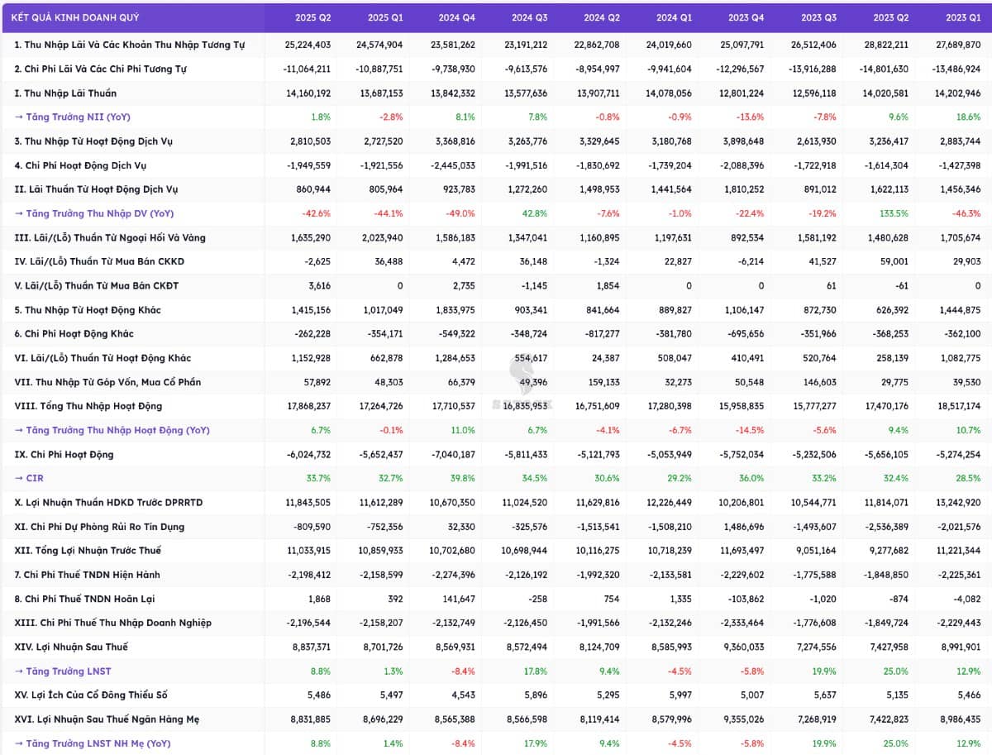The image size is (992, 755).
Task: Select the CIR row label
Action: coord(34,478)
